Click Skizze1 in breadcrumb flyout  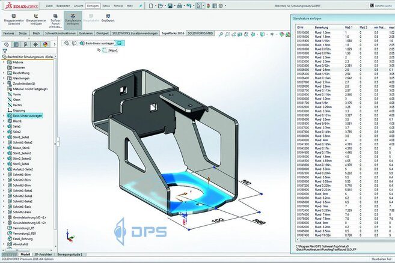(111, 50)
